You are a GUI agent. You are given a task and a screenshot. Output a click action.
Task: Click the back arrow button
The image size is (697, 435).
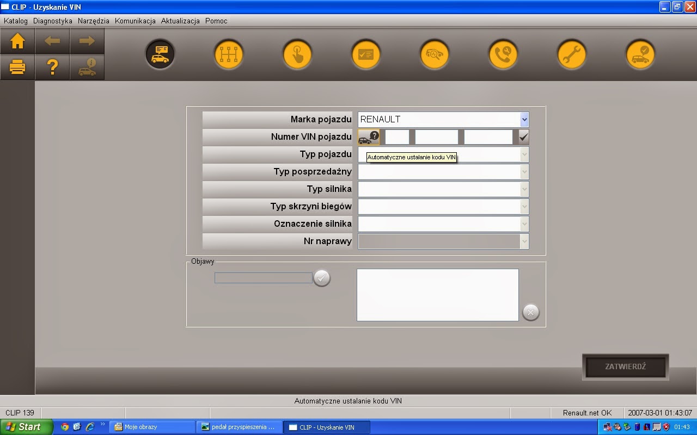(x=52, y=41)
